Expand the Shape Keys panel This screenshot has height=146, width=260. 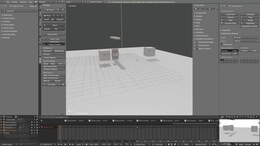point(8,15)
